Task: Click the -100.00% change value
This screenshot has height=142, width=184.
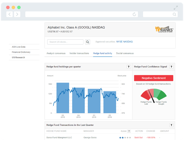Action: pos(151,137)
